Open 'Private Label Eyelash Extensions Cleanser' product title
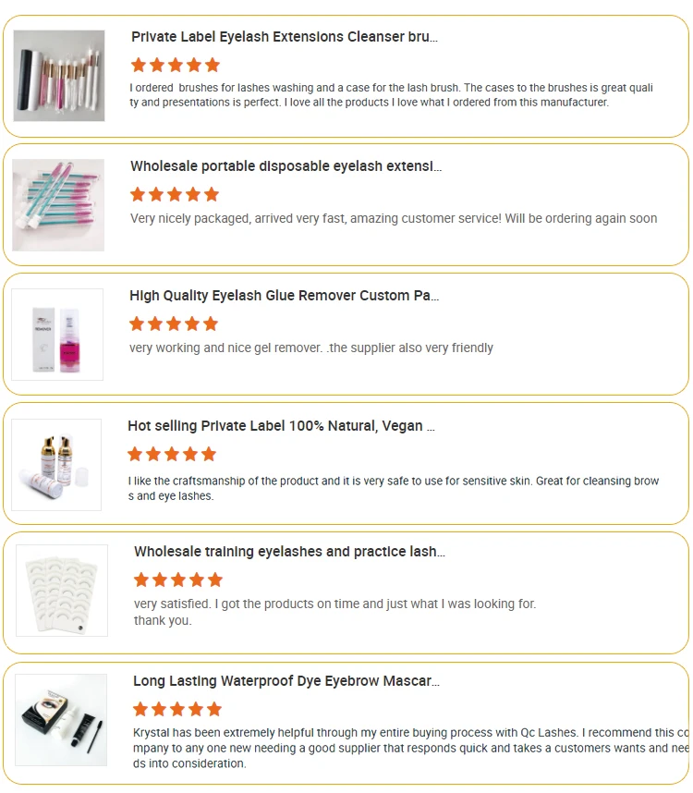 pyautogui.click(x=285, y=37)
